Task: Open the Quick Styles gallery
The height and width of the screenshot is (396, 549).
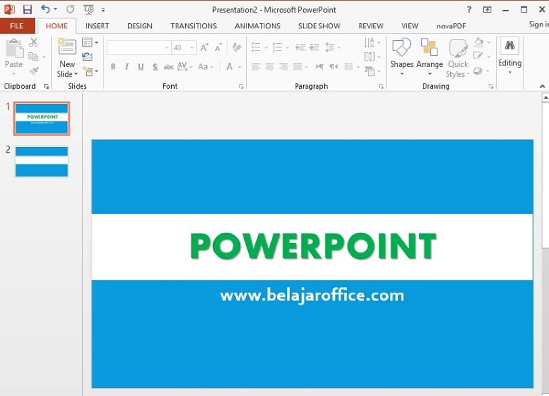Action: click(x=458, y=58)
